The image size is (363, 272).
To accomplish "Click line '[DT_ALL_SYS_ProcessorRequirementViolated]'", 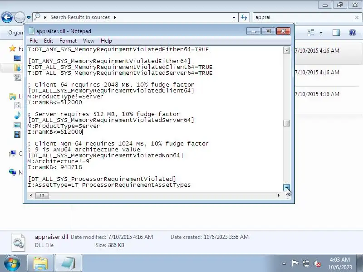I will (x=102, y=179).
